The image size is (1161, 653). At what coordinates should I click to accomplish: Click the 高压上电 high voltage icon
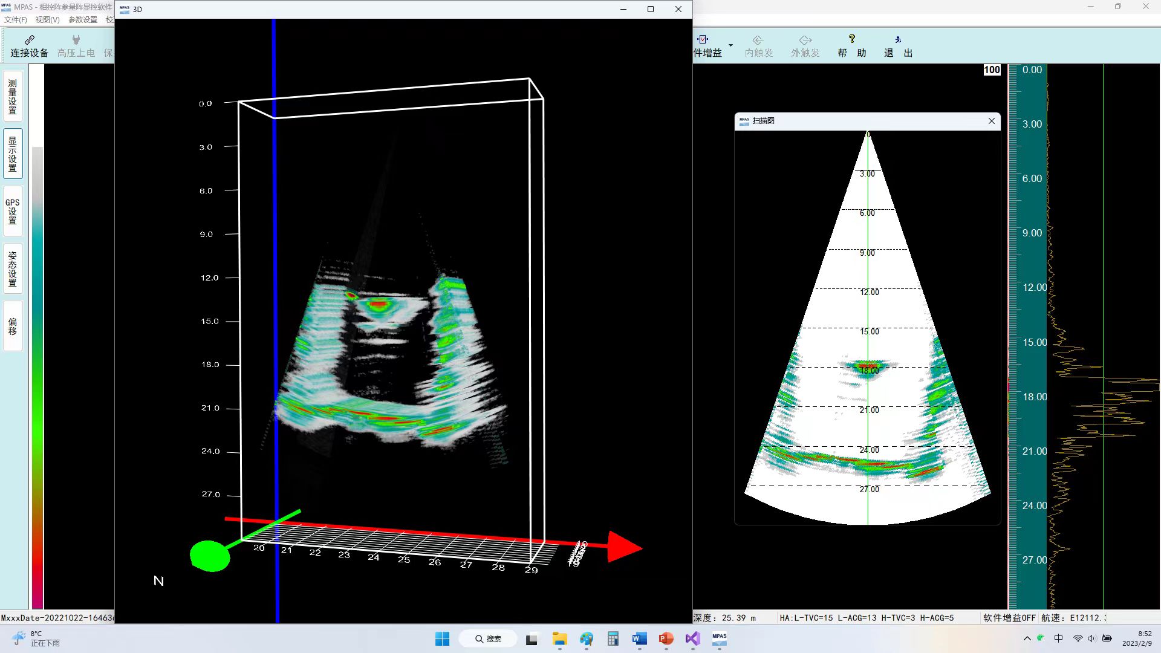click(76, 40)
